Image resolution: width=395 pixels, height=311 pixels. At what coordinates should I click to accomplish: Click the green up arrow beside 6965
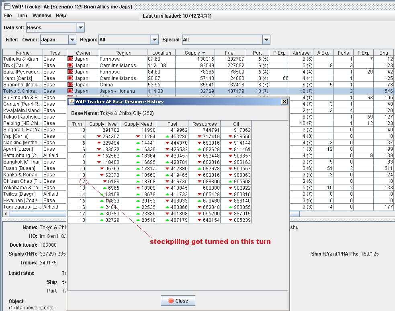coord(104,188)
